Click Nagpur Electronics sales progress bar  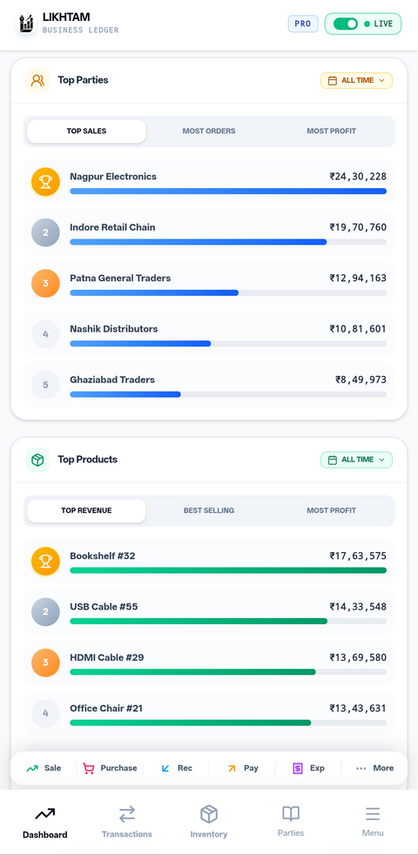coord(228,192)
